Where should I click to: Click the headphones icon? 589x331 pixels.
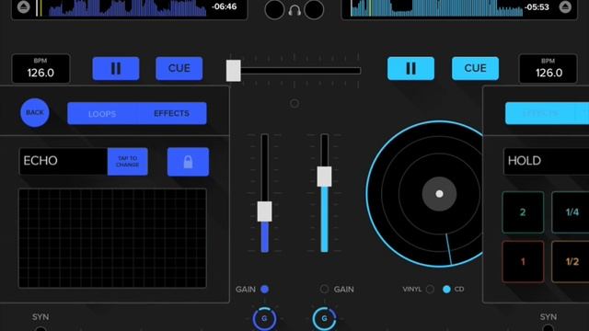[x=294, y=10]
